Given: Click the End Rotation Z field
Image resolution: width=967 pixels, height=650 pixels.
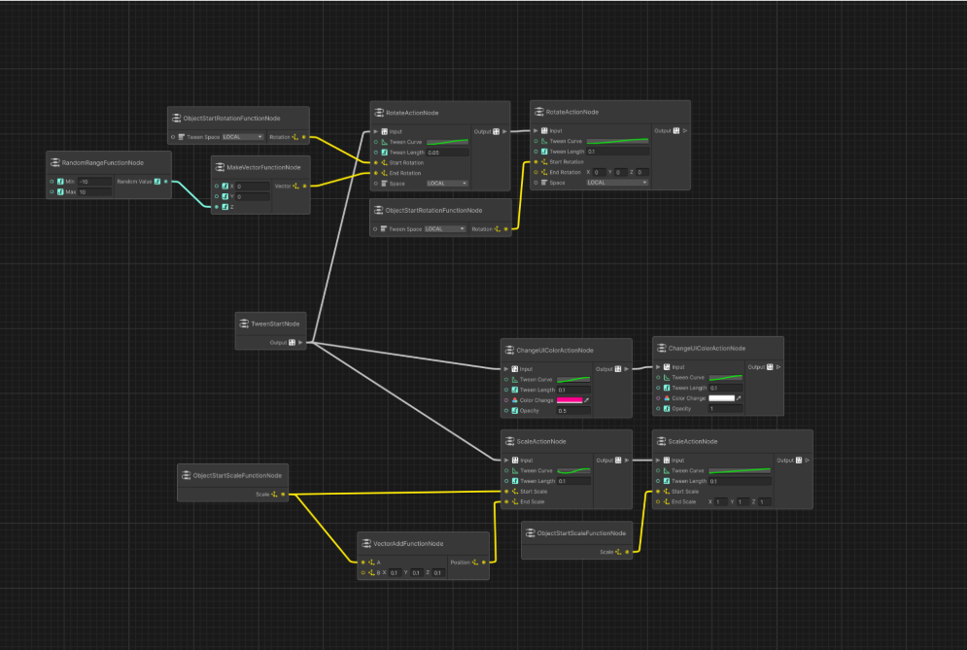Looking at the screenshot, I should (642, 172).
